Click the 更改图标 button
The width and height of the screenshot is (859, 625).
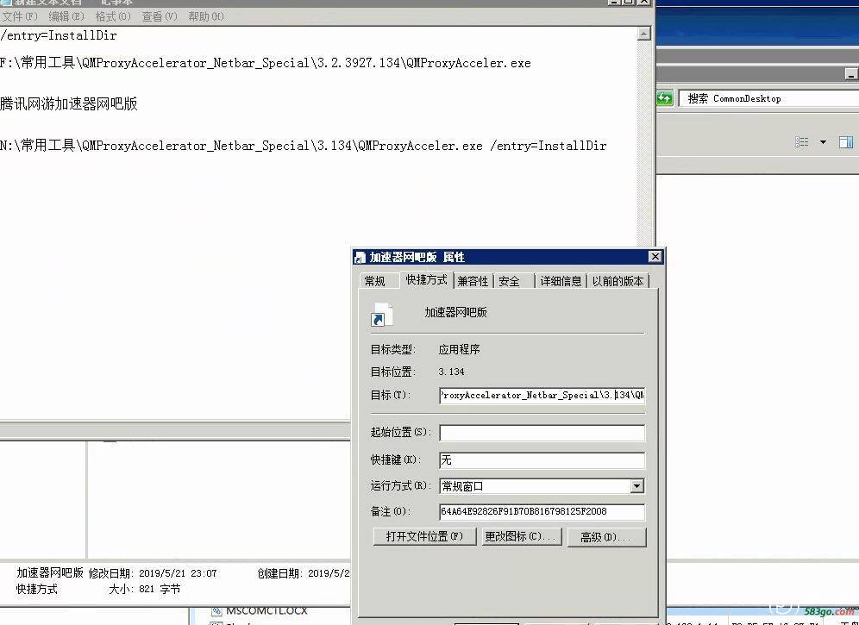point(520,537)
